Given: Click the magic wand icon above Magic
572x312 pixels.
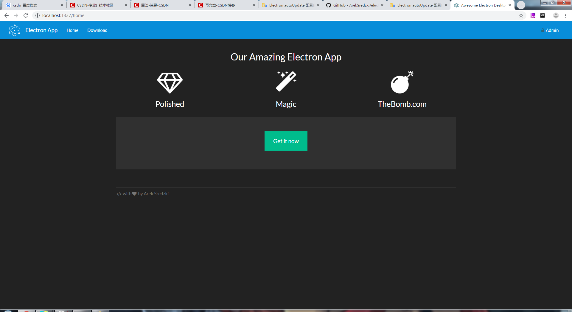Looking at the screenshot, I should (286, 81).
